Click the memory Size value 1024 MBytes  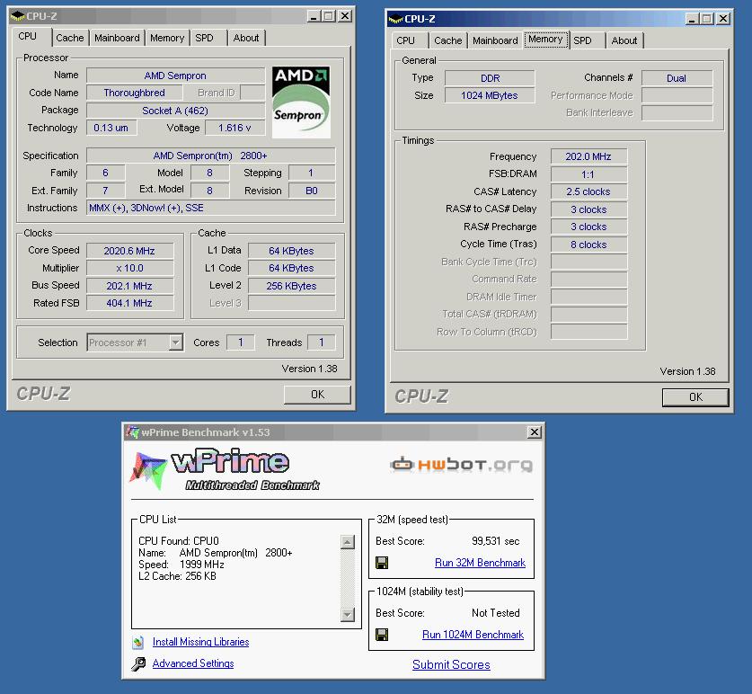490,95
